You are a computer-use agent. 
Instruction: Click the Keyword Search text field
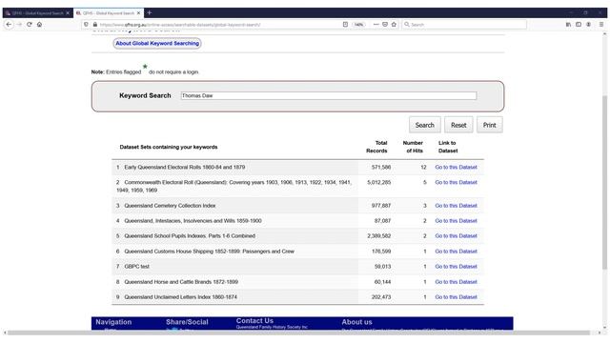click(x=328, y=95)
